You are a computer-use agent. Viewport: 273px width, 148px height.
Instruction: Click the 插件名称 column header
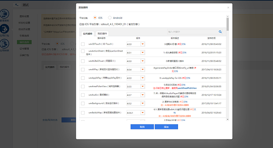[x=101, y=38]
